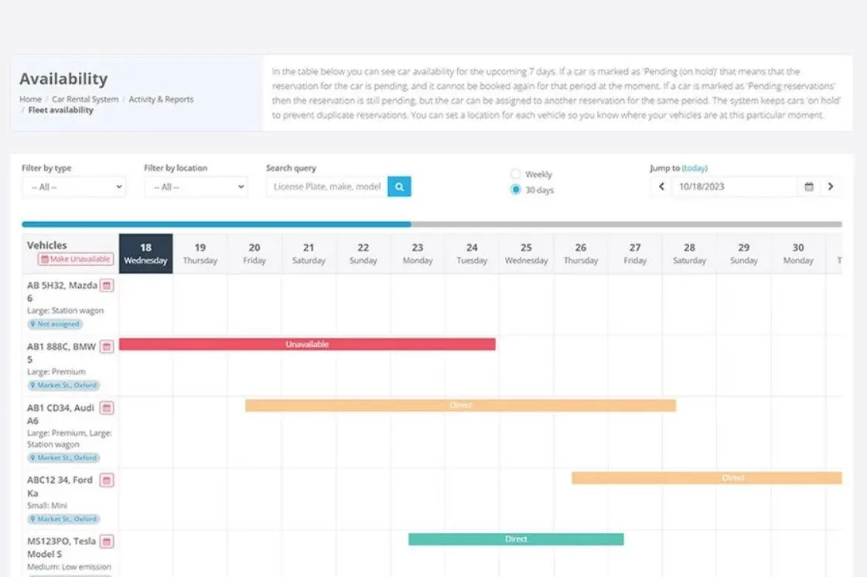Image resolution: width=867 pixels, height=577 pixels.
Task: Click the 10/18/2023 date field
Action: [x=735, y=187]
